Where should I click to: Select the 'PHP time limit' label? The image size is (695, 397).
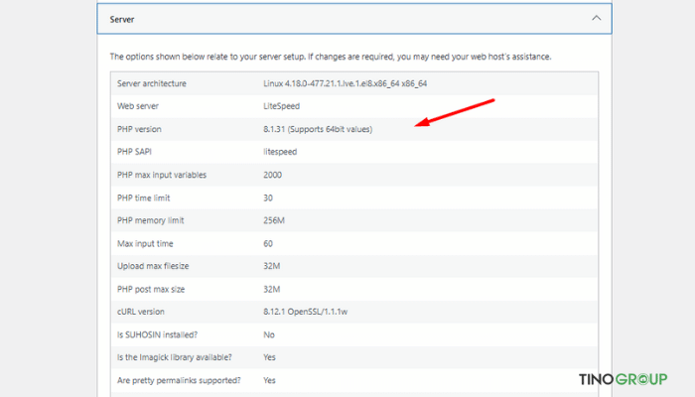144,198
